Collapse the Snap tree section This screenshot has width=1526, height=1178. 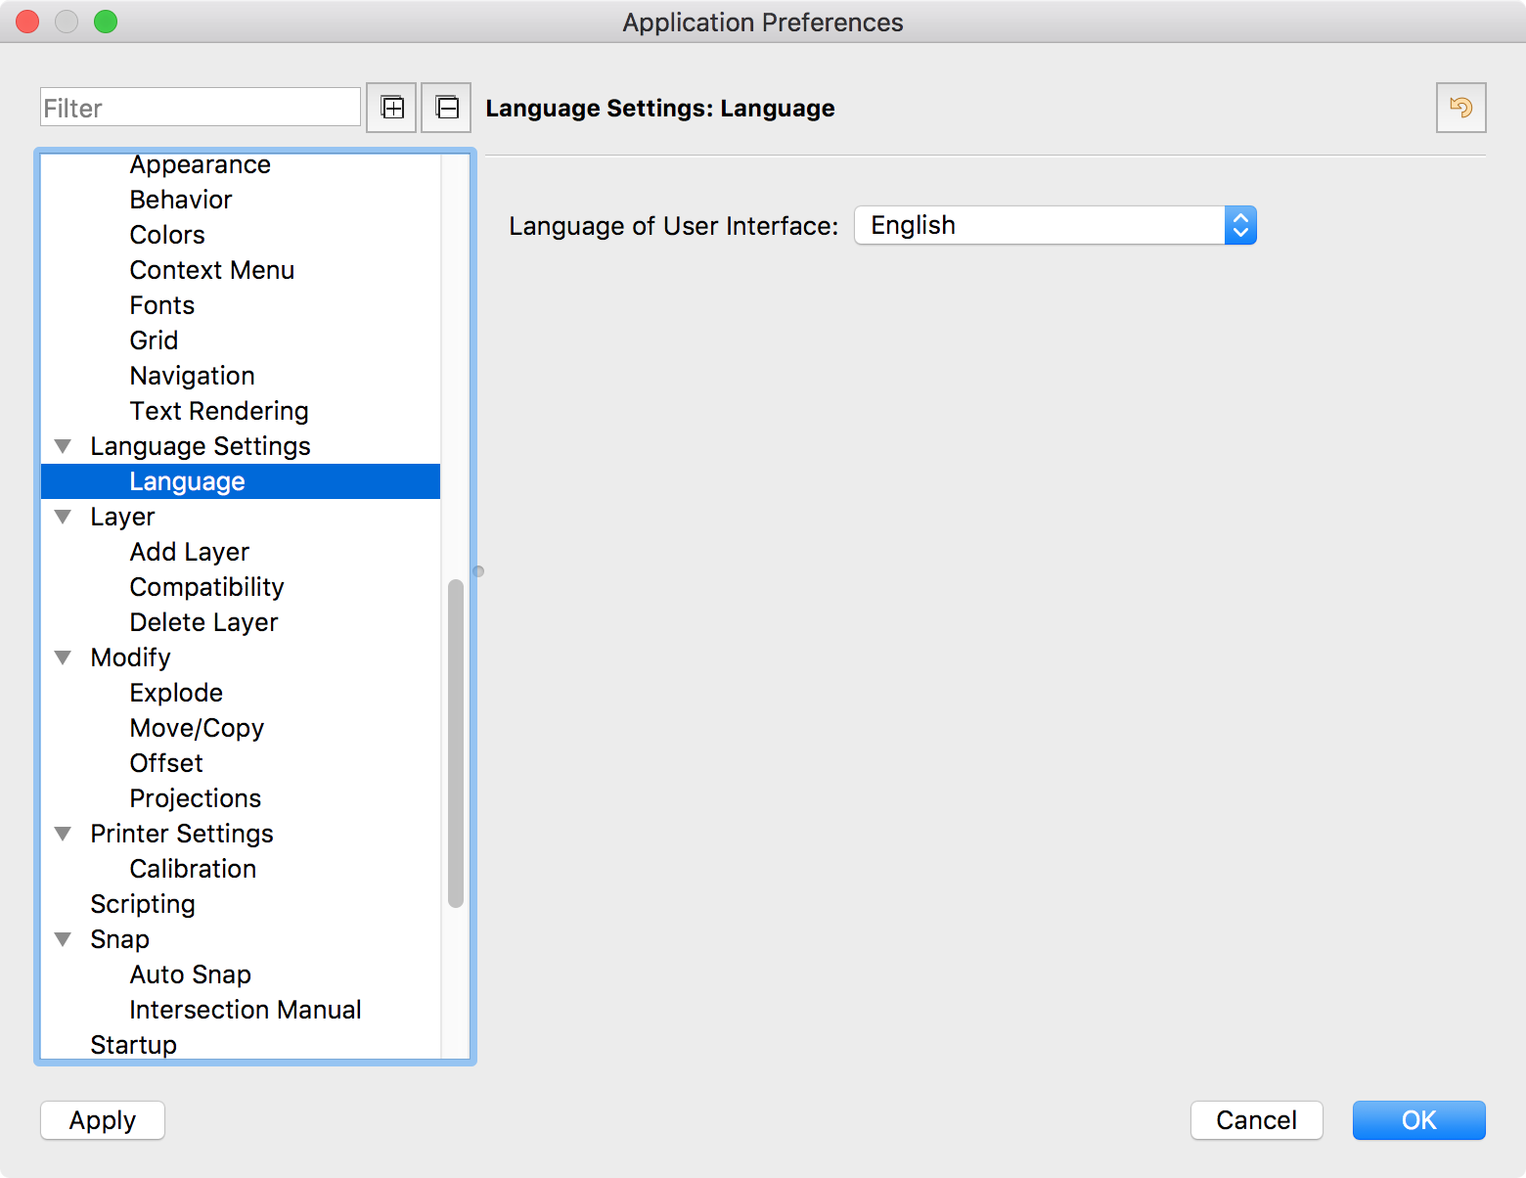pos(64,939)
